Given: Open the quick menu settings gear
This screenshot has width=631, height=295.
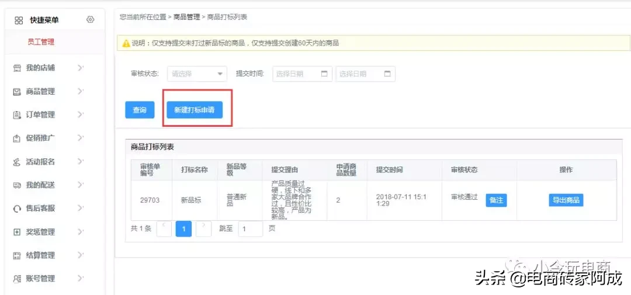Looking at the screenshot, I should click(x=90, y=19).
